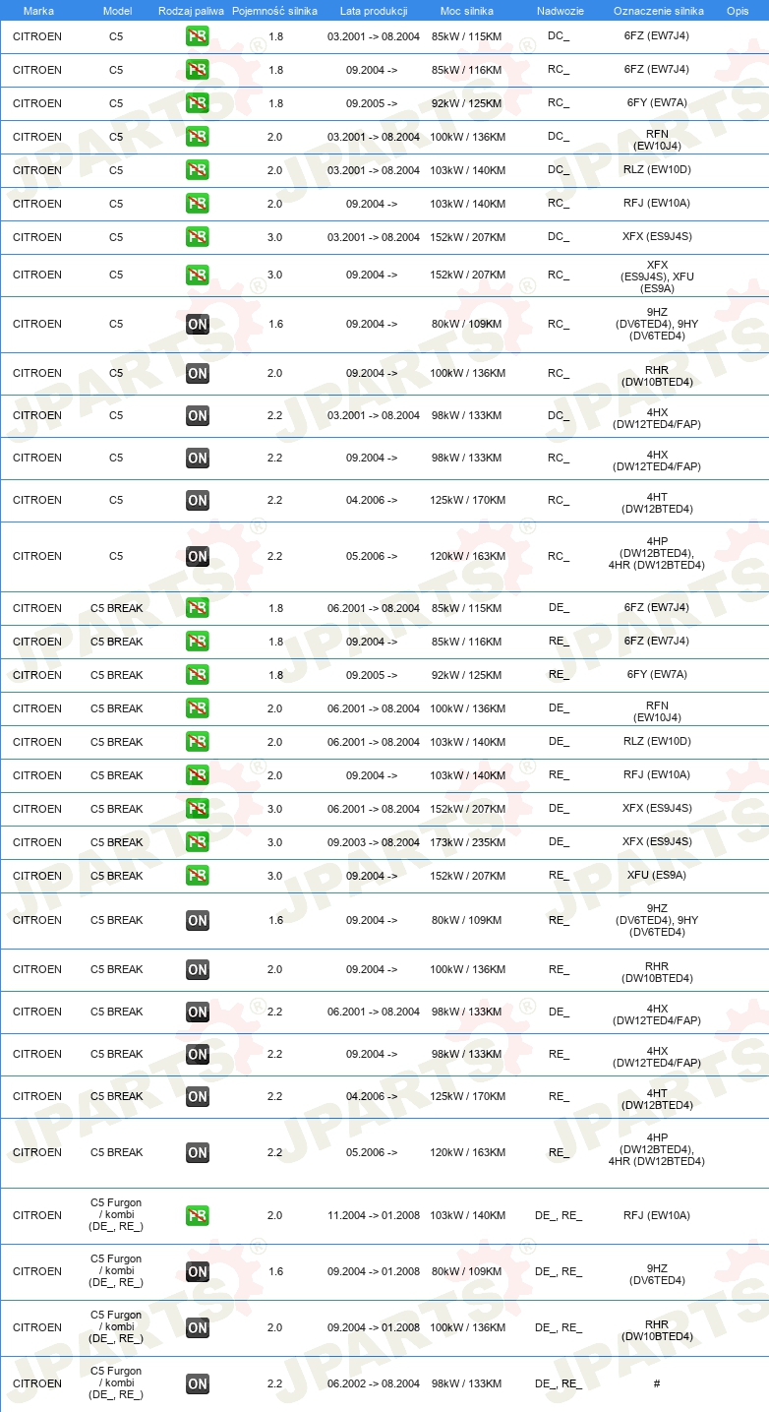Click PB icon in C5 BREAK RE_ 207KM row
This screenshot has width=769, height=1412.
[197, 876]
